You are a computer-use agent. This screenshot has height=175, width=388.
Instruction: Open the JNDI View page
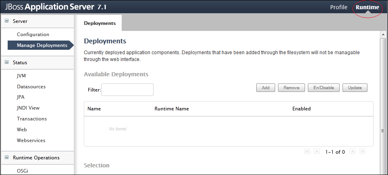point(28,108)
